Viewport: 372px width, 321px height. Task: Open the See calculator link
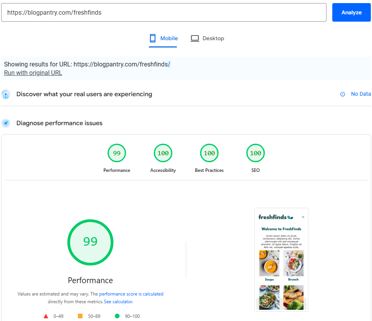(118, 301)
